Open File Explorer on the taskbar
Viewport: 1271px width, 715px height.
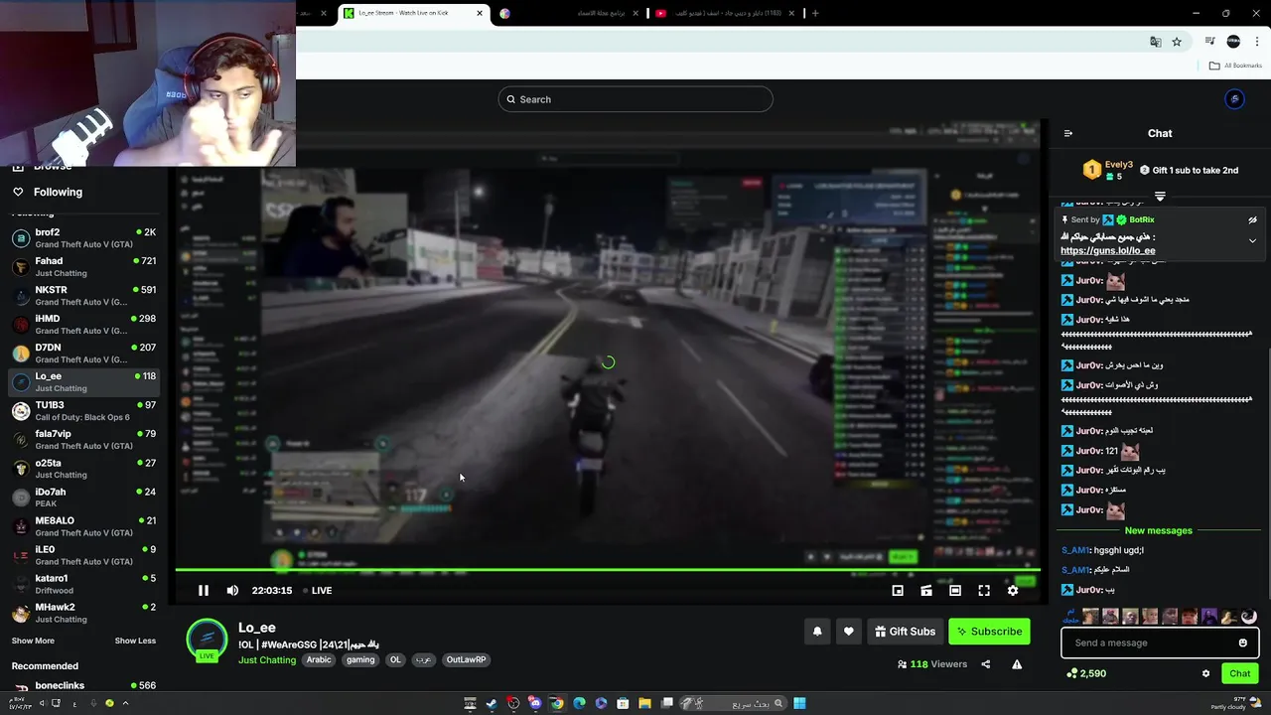coord(644,703)
